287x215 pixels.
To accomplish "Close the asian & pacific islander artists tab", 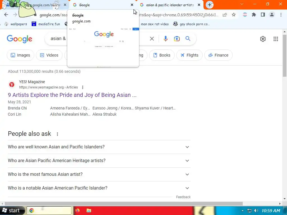I will (x=199, y=5).
